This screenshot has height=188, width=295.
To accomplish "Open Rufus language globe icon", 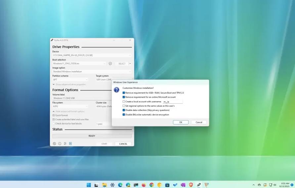I will 54,144.
